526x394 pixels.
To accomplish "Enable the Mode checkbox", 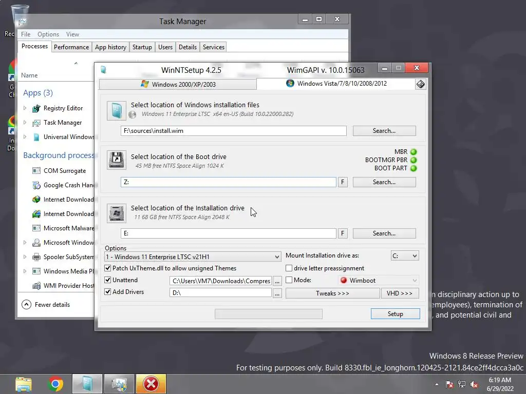I will coord(289,280).
